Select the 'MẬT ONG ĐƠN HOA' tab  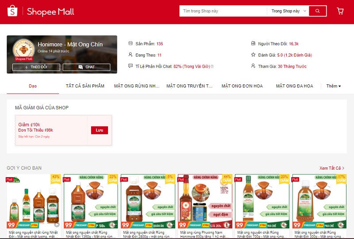242,86
